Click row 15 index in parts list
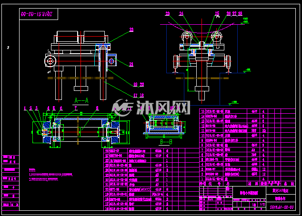Image resolution: width=302 pixels, height=216 pixels. tap(202, 111)
